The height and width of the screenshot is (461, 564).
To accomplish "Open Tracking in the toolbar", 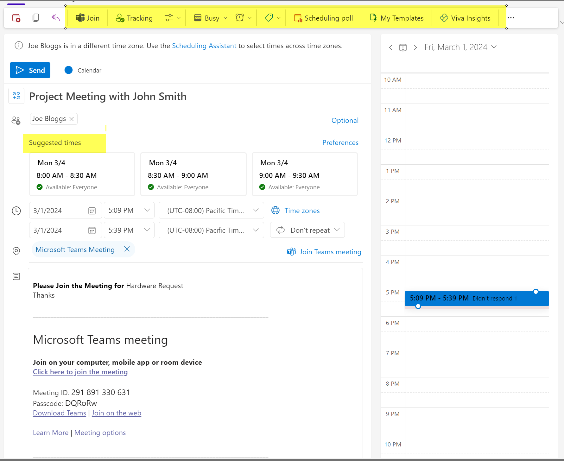I will [134, 18].
